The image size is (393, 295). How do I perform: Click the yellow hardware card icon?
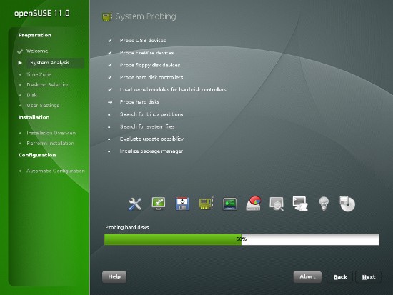click(206, 204)
